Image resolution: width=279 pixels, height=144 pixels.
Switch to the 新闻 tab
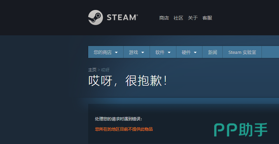pos(212,52)
